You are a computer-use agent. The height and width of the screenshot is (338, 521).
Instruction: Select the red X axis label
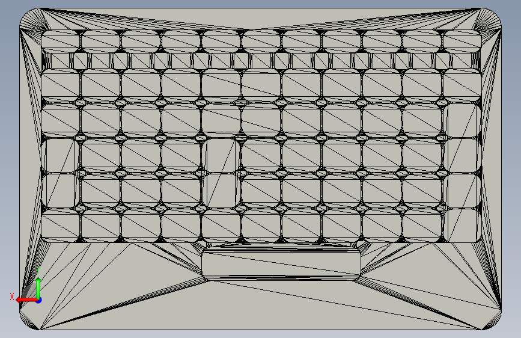[12, 297]
